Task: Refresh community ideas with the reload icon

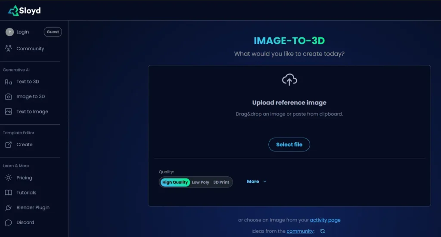Action: click(323, 231)
